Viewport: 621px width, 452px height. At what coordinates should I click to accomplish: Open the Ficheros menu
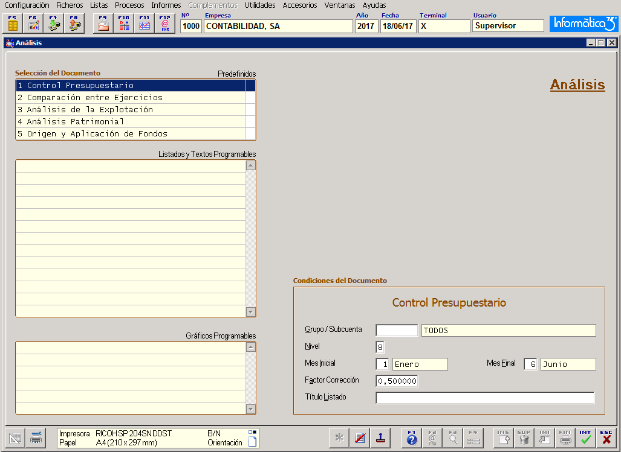pyautogui.click(x=70, y=5)
